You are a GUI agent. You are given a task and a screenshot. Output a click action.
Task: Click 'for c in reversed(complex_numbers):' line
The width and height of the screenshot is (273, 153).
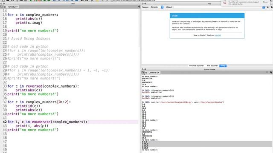43,86
